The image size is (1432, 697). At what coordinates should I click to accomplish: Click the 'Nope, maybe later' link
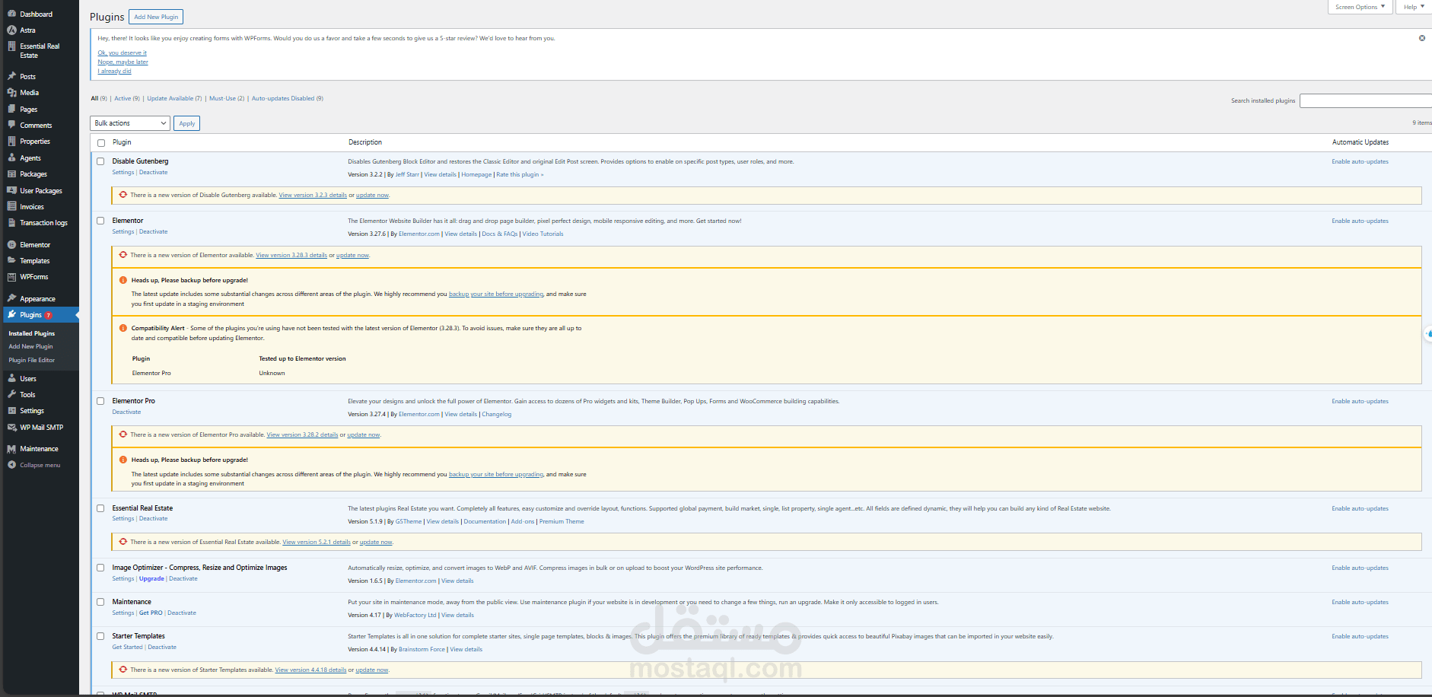123,62
